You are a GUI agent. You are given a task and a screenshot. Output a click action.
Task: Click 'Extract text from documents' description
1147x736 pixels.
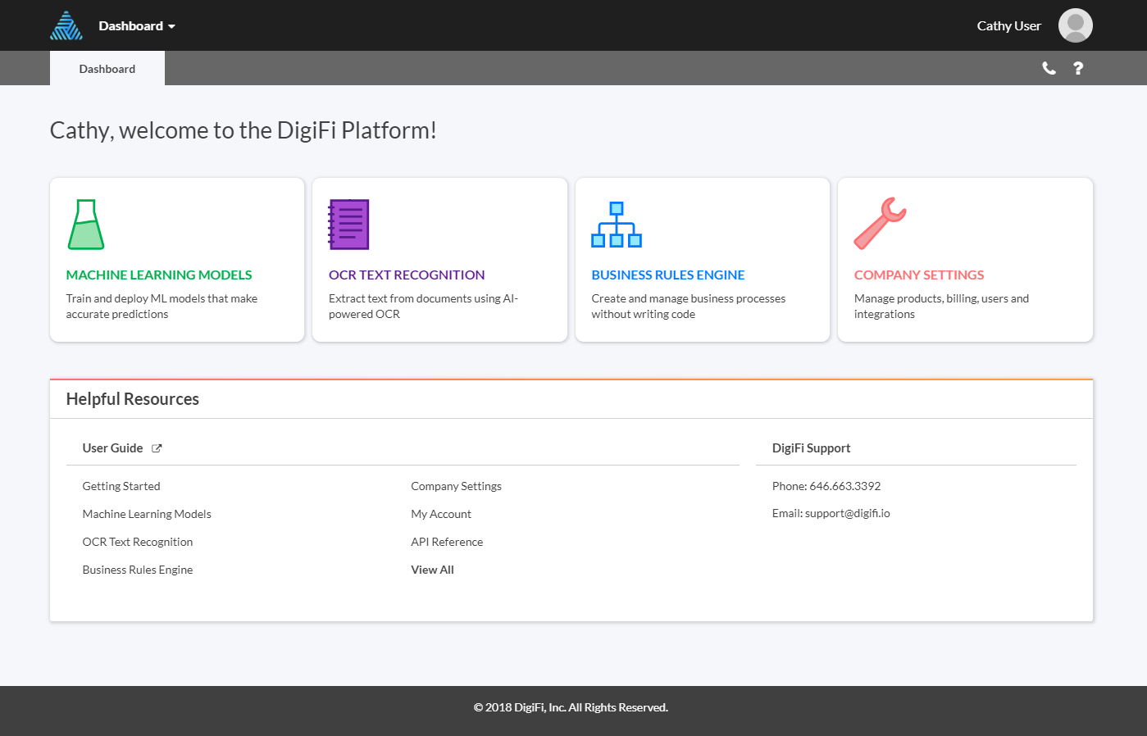click(423, 307)
